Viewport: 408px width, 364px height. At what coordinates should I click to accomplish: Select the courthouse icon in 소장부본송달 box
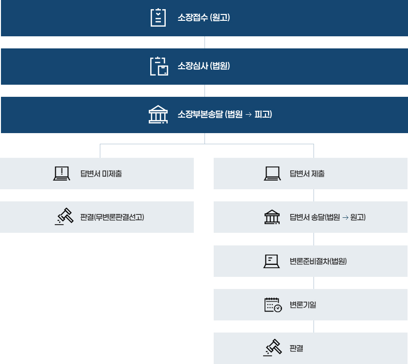pos(158,115)
